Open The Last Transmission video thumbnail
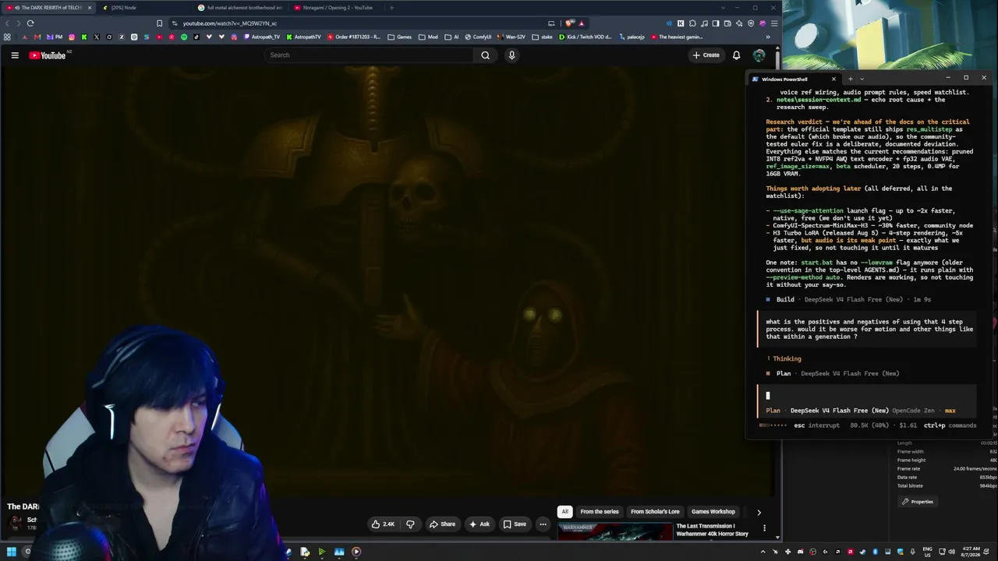 click(615, 532)
